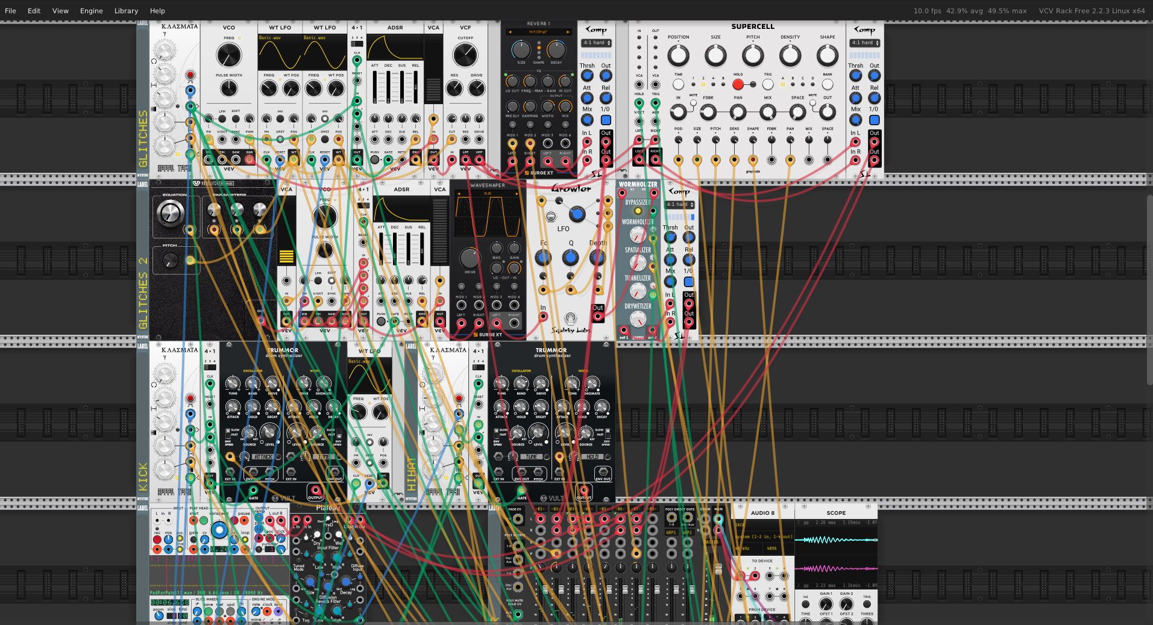Click the Drywetizer knob on Wormholizer
Image resolution: width=1153 pixels, height=625 pixels.
pos(638,319)
